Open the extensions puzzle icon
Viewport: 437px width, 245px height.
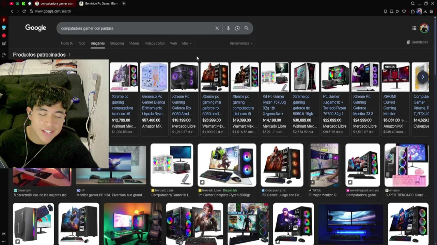pyautogui.click(x=413, y=11)
